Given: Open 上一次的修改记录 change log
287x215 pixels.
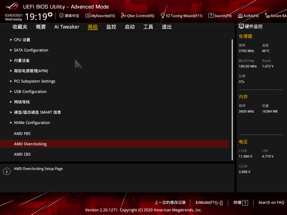Looking at the screenshot, I should 170,202.
